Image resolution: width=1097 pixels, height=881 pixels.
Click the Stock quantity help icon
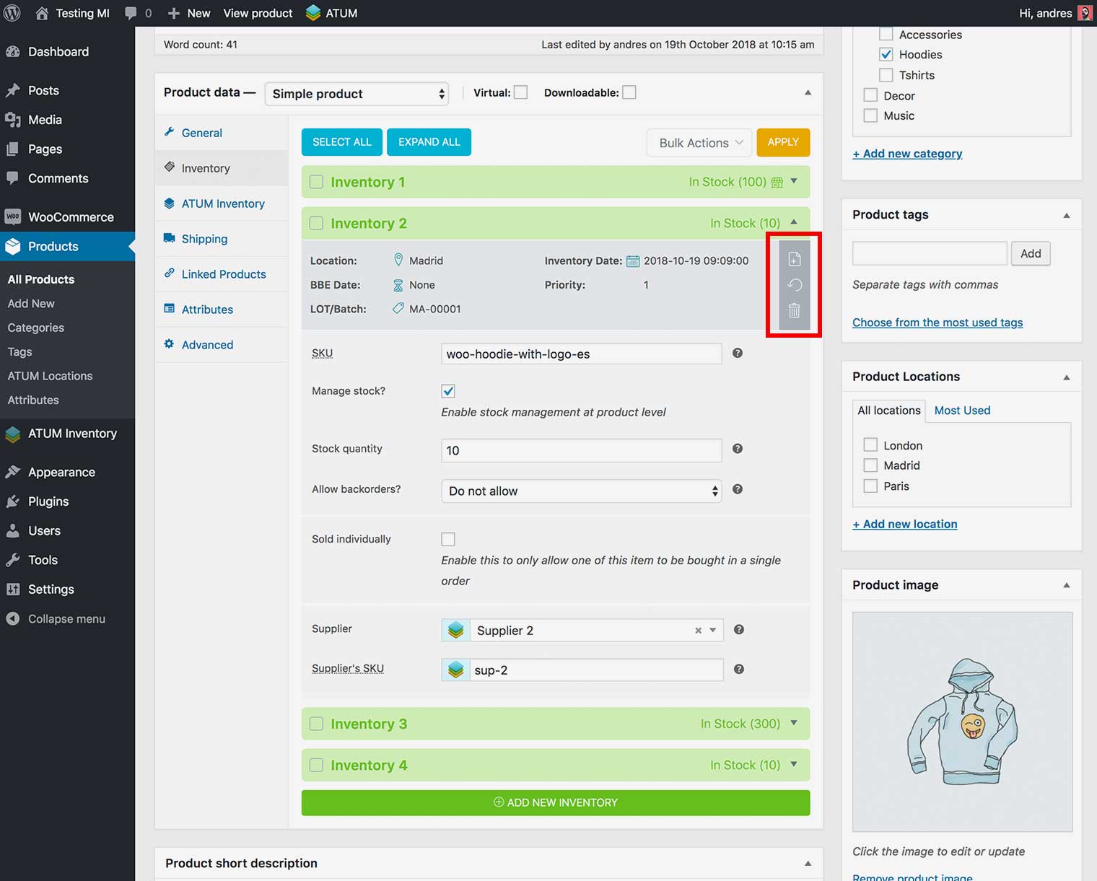pos(737,449)
